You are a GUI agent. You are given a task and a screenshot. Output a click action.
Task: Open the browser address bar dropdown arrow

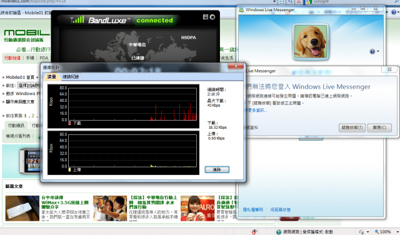[274, 1]
